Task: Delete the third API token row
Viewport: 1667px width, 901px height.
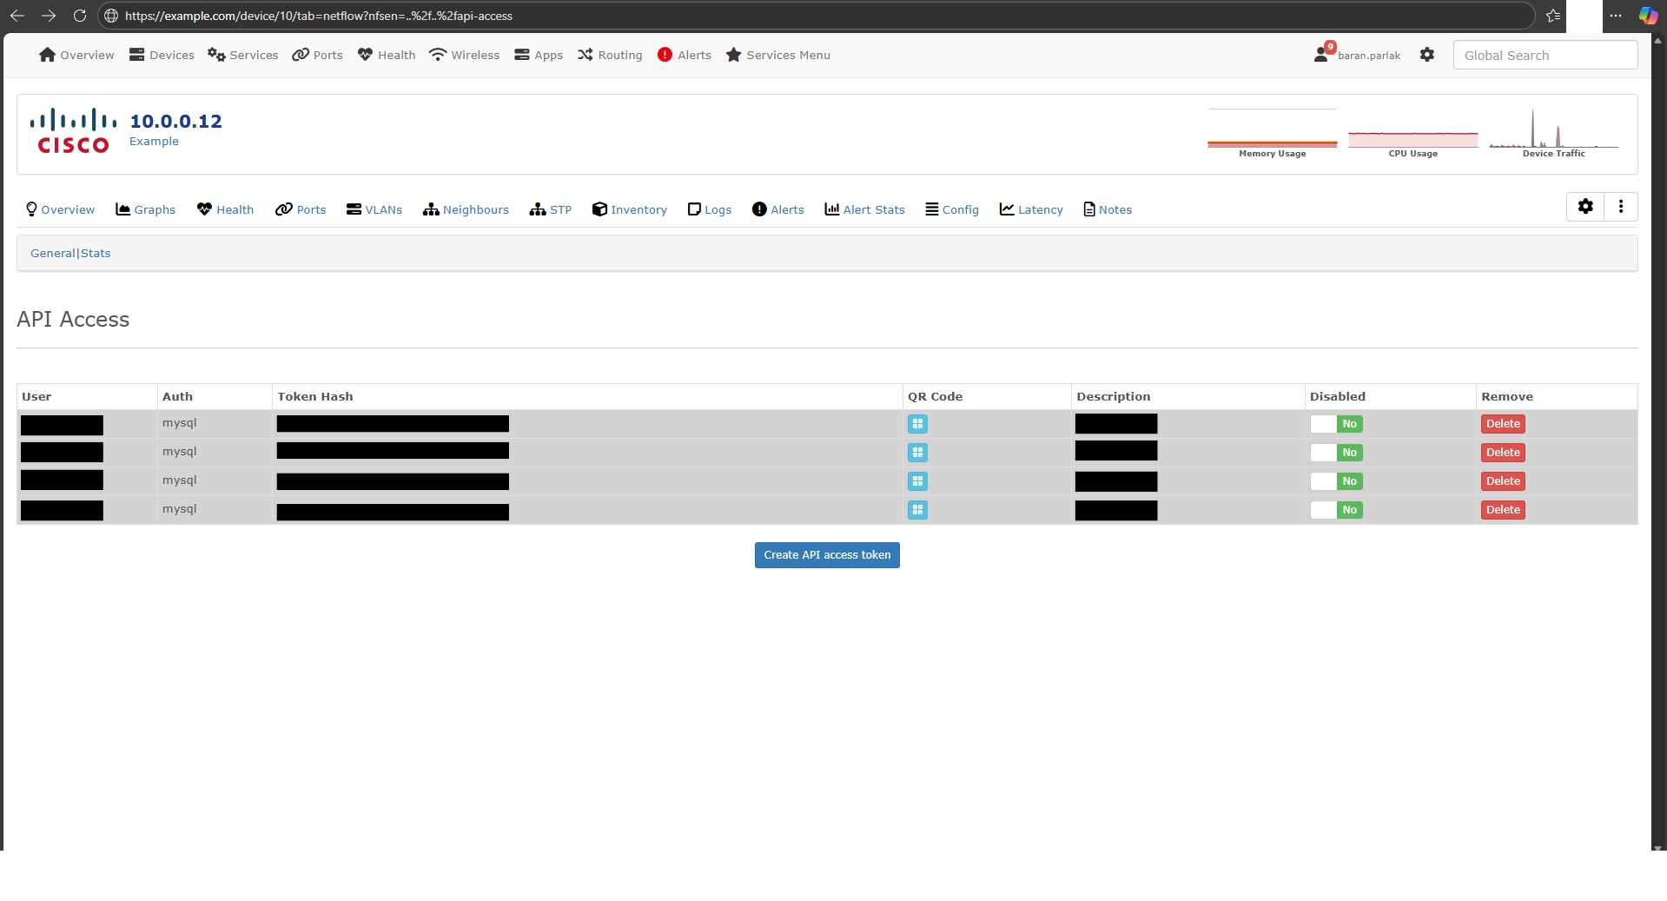Action: (1503, 481)
